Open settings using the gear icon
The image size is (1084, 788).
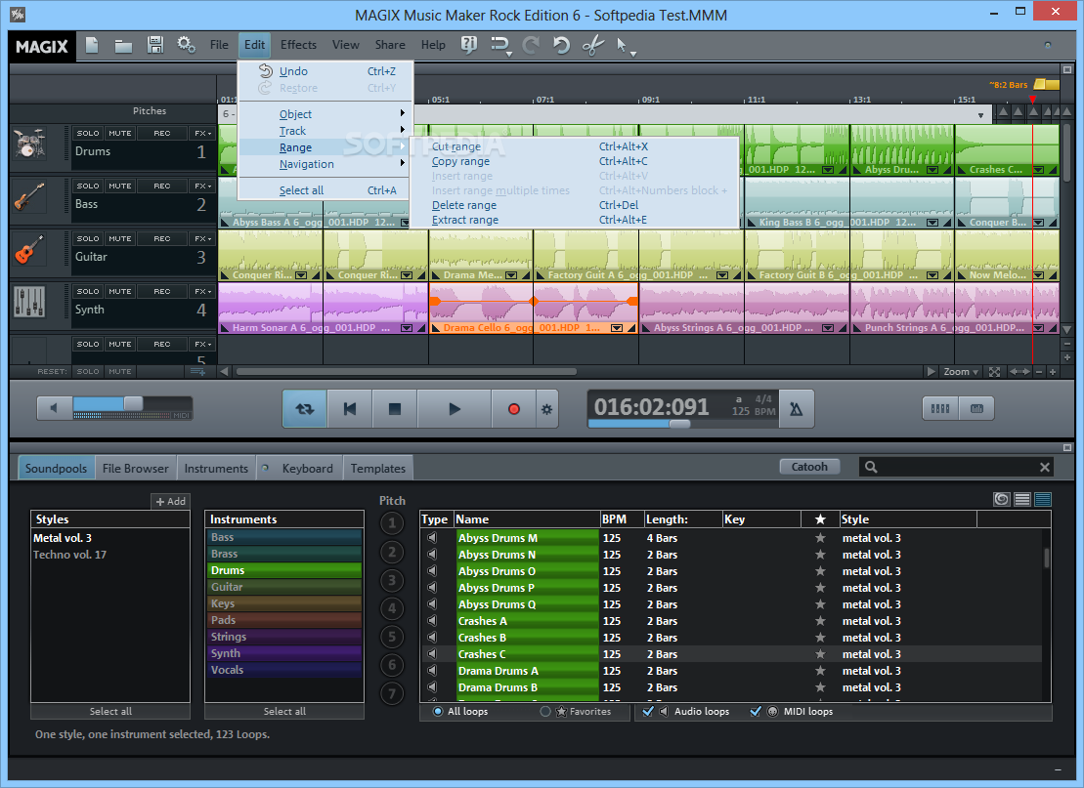tap(186, 45)
